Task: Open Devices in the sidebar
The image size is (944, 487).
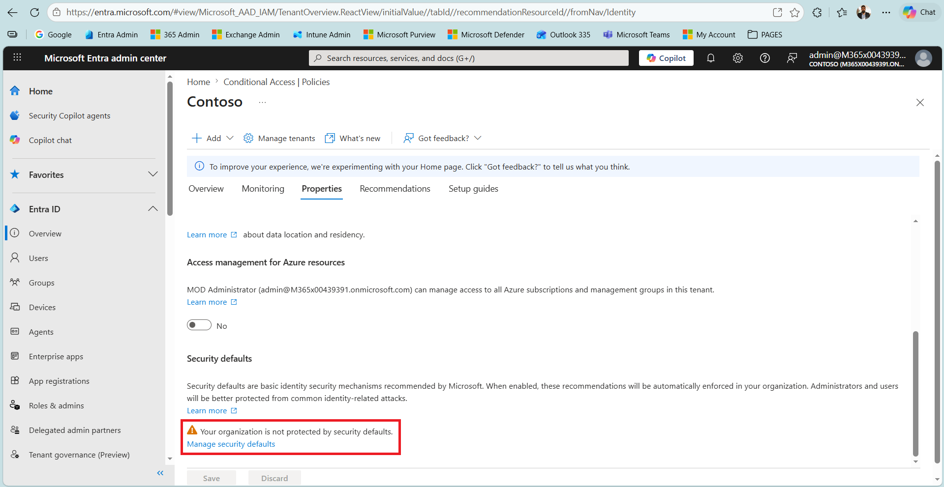Action: point(42,307)
